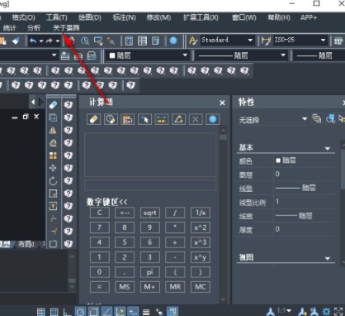Screen dimensions: 345x316
Task: Click the Distance Between Two Points icon
Action: click(162, 119)
